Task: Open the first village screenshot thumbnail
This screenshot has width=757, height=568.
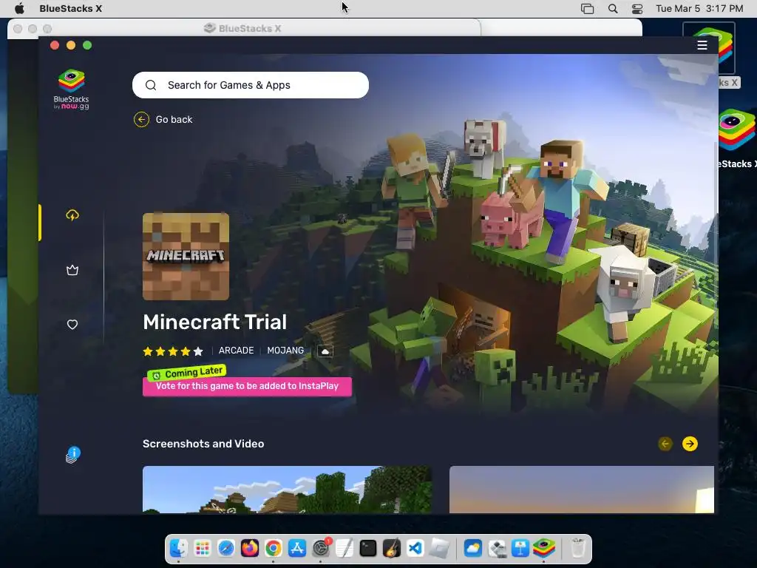Action: (288, 490)
